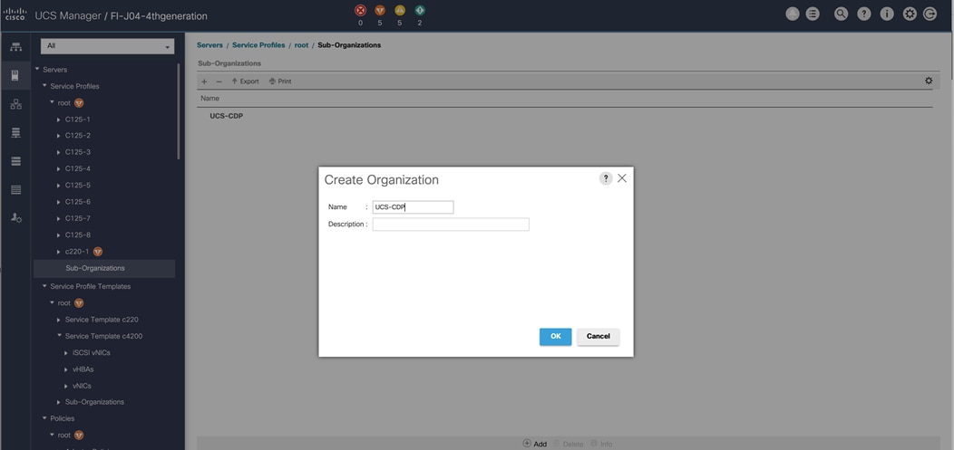Expand the iSCSI vNICs node
The height and width of the screenshot is (450, 954).
(65, 353)
